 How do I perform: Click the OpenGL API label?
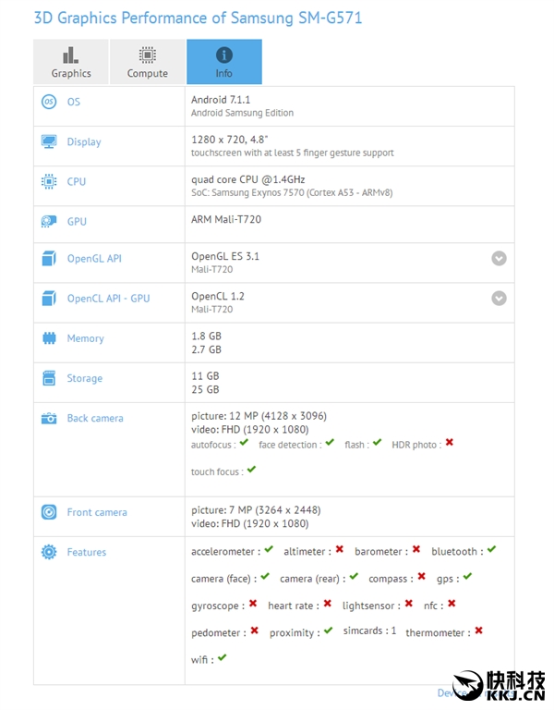pyautogui.click(x=94, y=259)
